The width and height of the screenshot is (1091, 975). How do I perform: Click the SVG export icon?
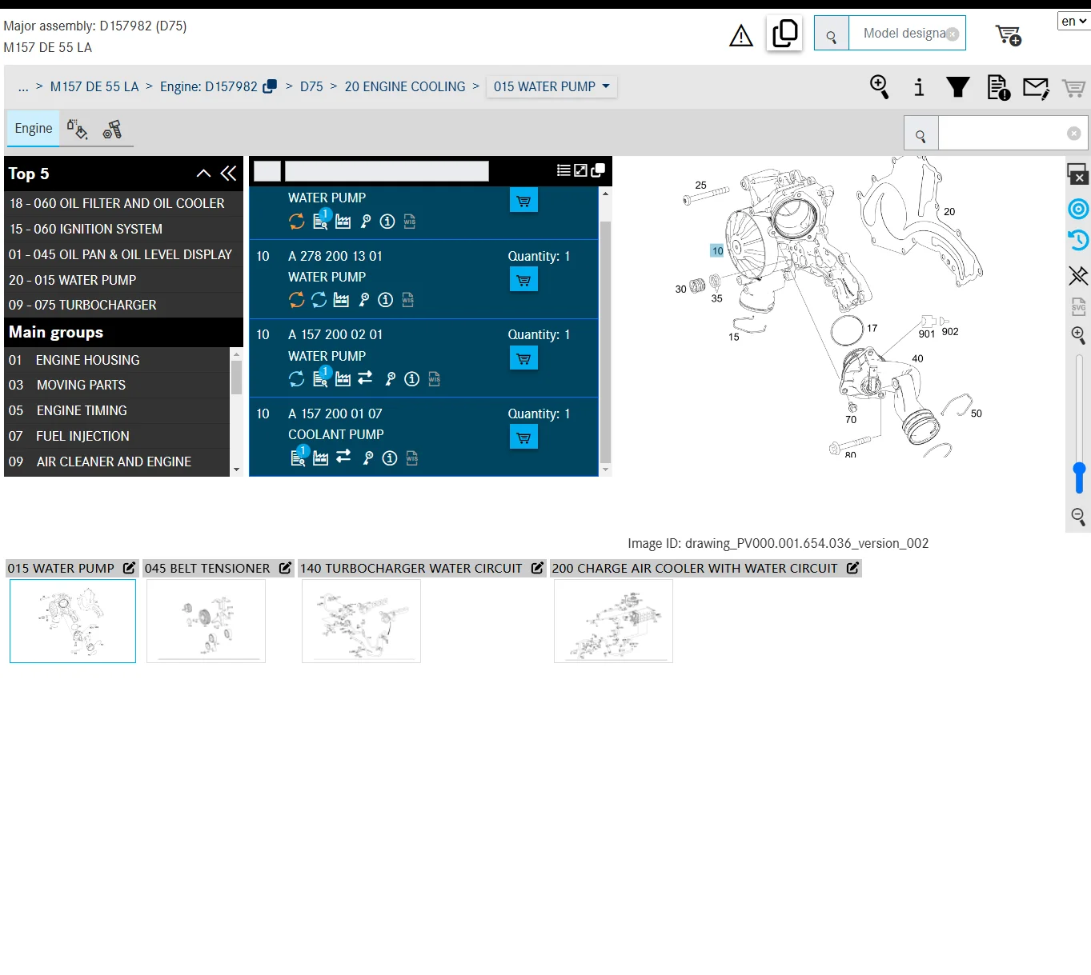click(x=1078, y=306)
